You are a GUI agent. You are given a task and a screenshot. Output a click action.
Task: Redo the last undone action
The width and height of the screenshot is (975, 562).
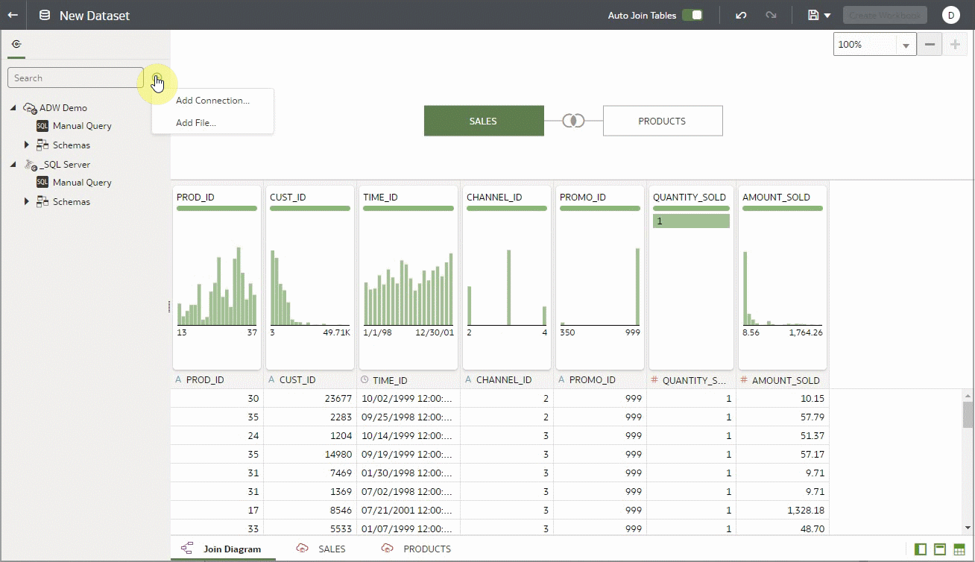(x=772, y=15)
